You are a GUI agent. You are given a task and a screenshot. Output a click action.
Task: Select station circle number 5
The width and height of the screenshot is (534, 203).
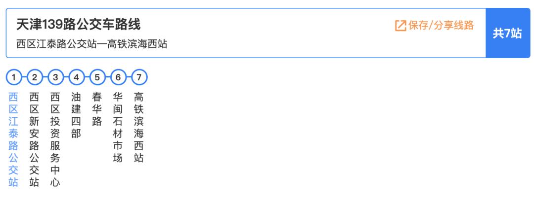click(97, 77)
